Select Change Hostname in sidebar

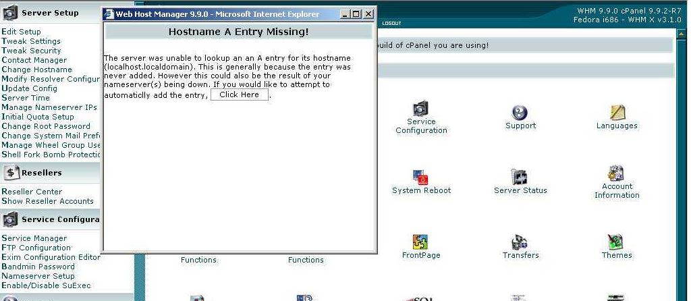tap(36, 70)
